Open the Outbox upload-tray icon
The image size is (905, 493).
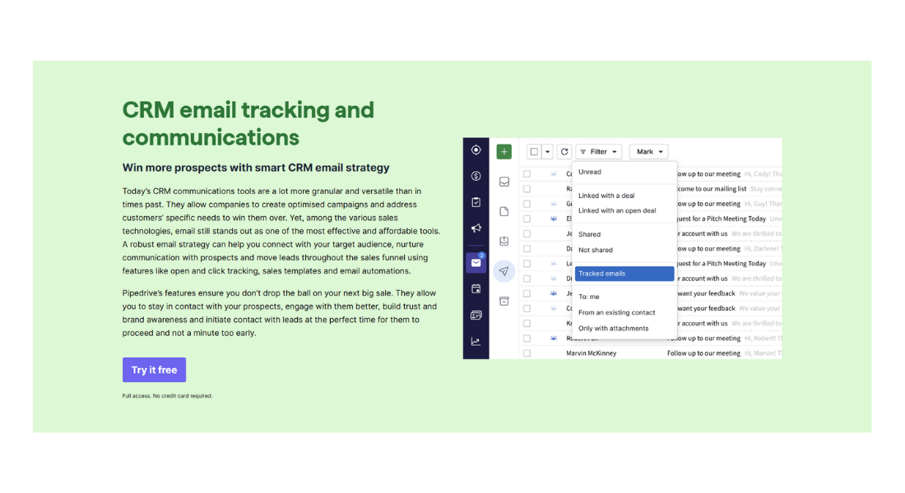(504, 241)
